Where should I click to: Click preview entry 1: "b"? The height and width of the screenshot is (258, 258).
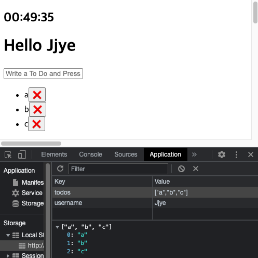(77, 243)
